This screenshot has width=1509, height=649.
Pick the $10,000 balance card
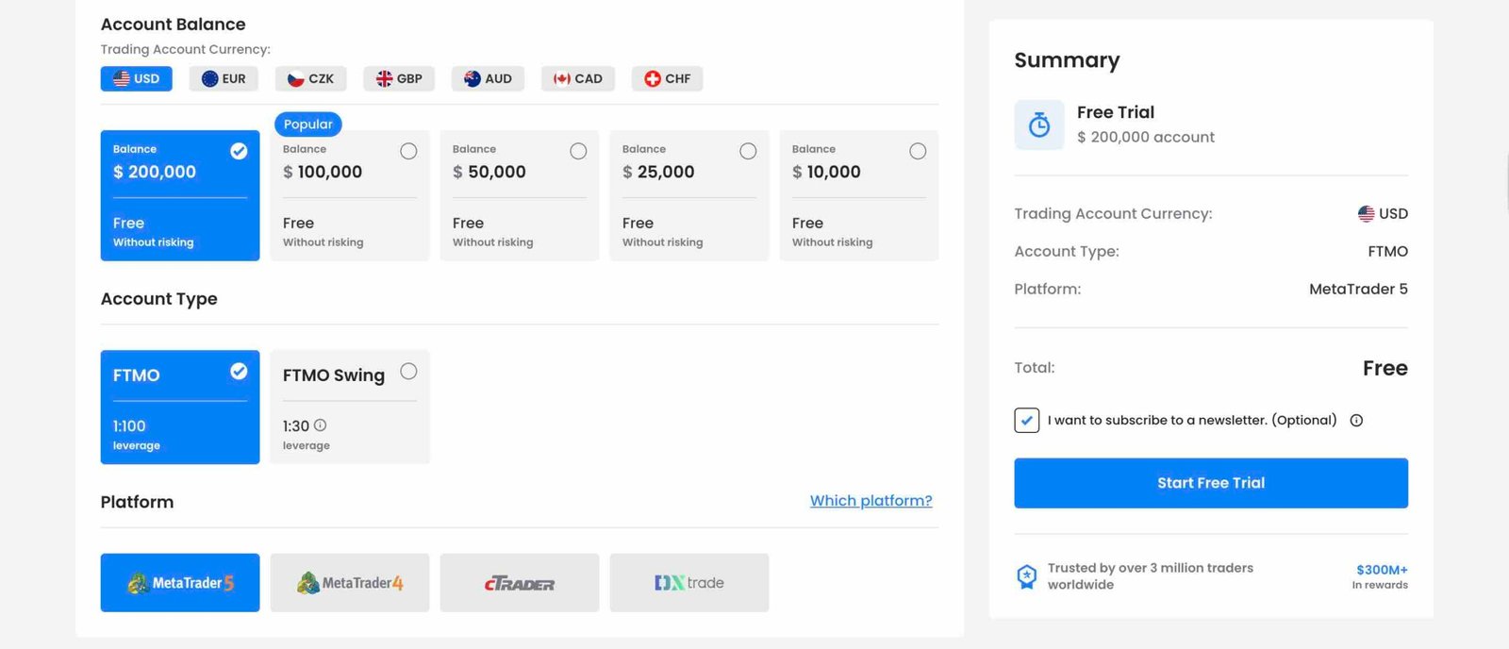click(x=858, y=195)
